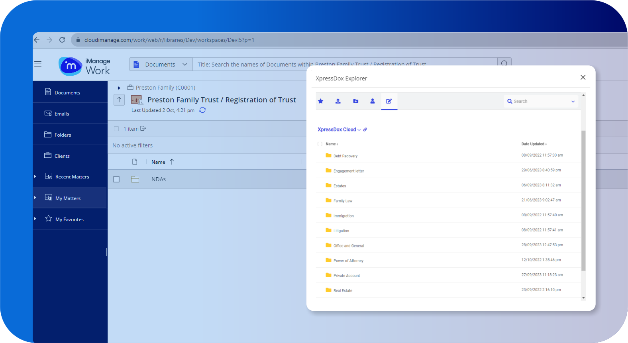The width and height of the screenshot is (628, 343).
Task: Open the Power of Attorney folder
Action: click(348, 261)
